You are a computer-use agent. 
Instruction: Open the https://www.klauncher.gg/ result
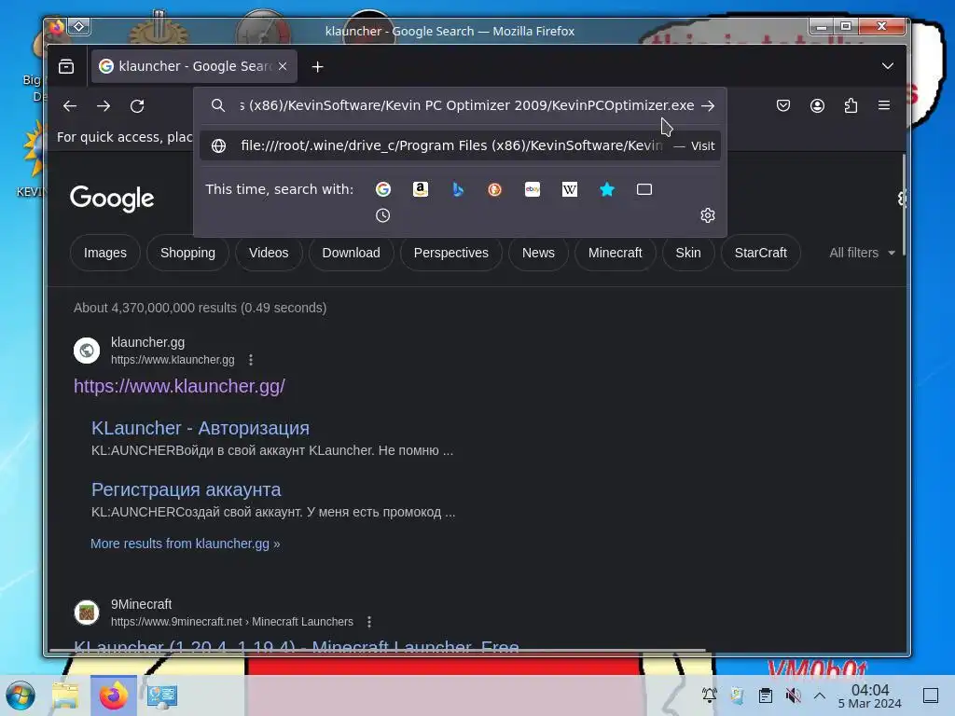tap(179, 386)
